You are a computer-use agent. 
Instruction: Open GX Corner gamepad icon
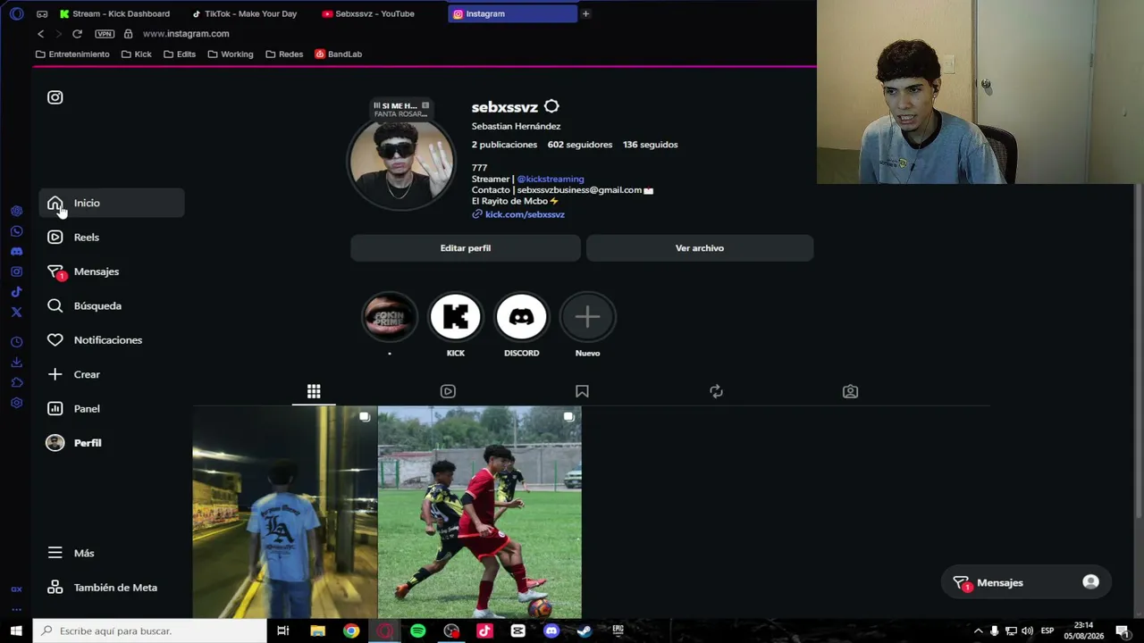click(42, 13)
